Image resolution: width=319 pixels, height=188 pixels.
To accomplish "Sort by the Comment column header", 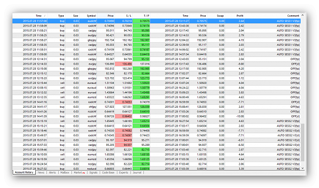I will (273, 16).
